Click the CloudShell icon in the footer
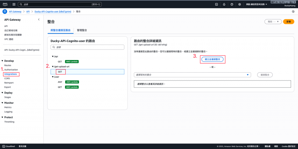 tap(3, 146)
